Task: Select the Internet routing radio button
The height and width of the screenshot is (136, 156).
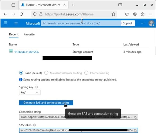Action: click(86, 73)
